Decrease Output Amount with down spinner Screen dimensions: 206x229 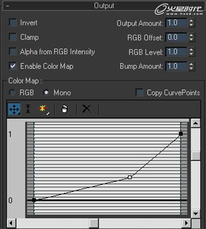191,25
